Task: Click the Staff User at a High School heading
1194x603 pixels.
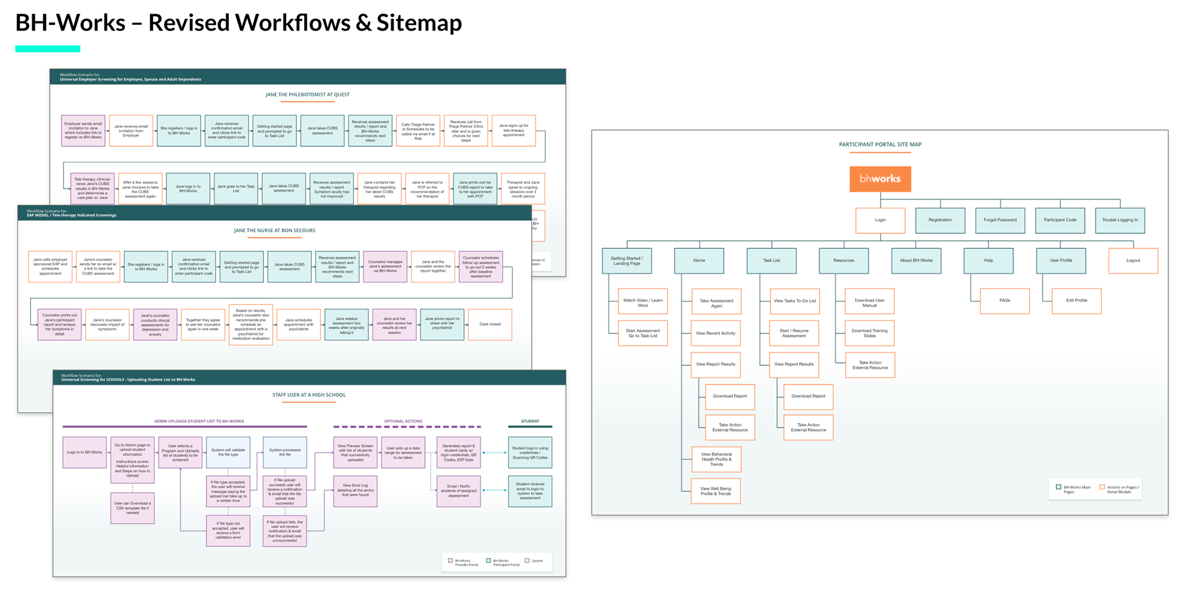Action: click(x=309, y=395)
